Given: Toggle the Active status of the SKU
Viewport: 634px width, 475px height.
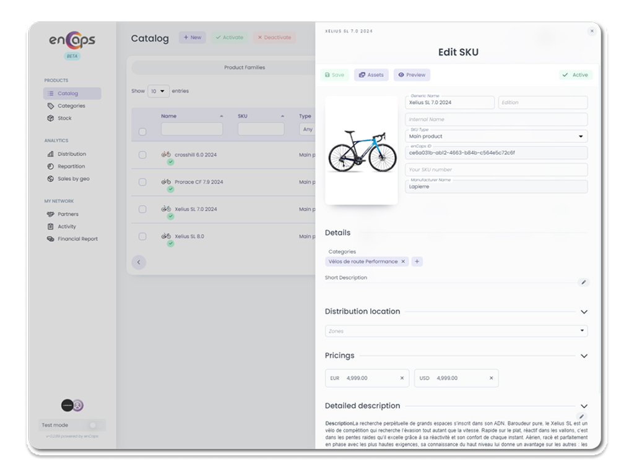Looking at the screenshot, I should (x=575, y=75).
